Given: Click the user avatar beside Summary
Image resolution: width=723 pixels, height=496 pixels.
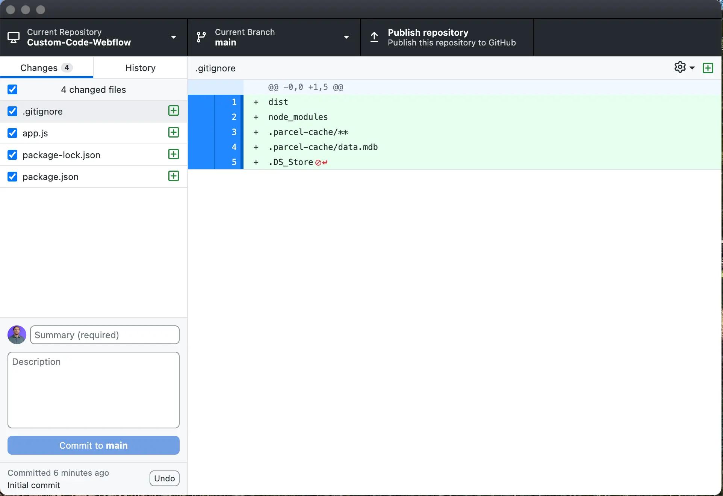Looking at the screenshot, I should (17, 335).
